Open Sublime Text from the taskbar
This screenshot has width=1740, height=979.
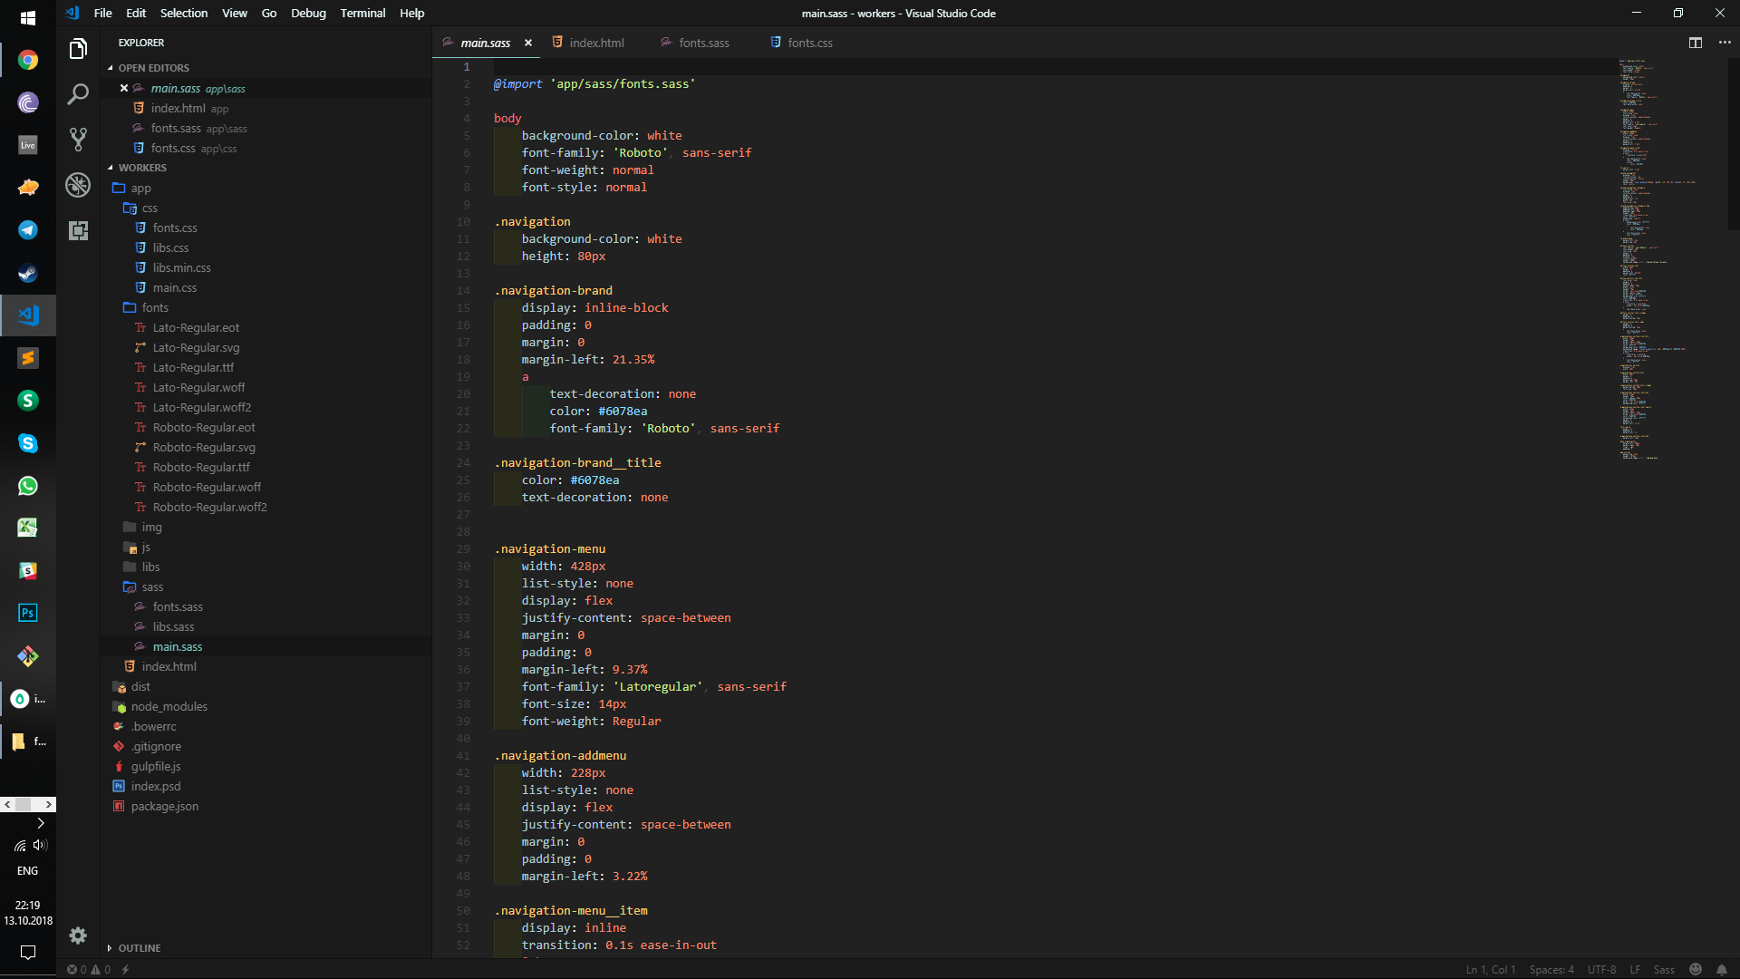(x=28, y=358)
